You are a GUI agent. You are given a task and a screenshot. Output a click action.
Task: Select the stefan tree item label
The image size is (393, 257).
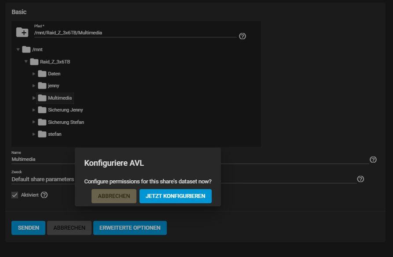click(x=55, y=134)
